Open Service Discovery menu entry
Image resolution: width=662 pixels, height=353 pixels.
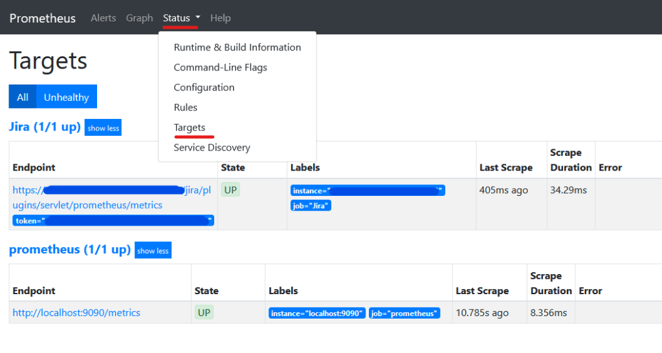point(212,147)
